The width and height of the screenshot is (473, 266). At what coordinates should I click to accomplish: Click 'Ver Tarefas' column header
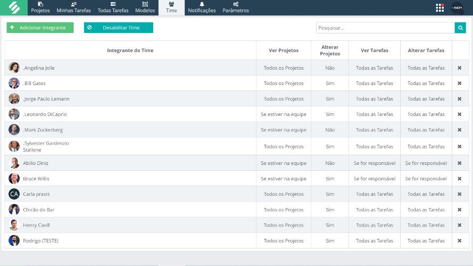click(375, 51)
